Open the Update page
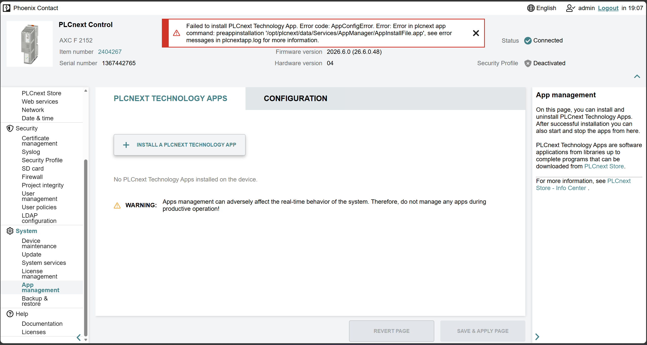The image size is (647, 345). [x=31, y=255]
